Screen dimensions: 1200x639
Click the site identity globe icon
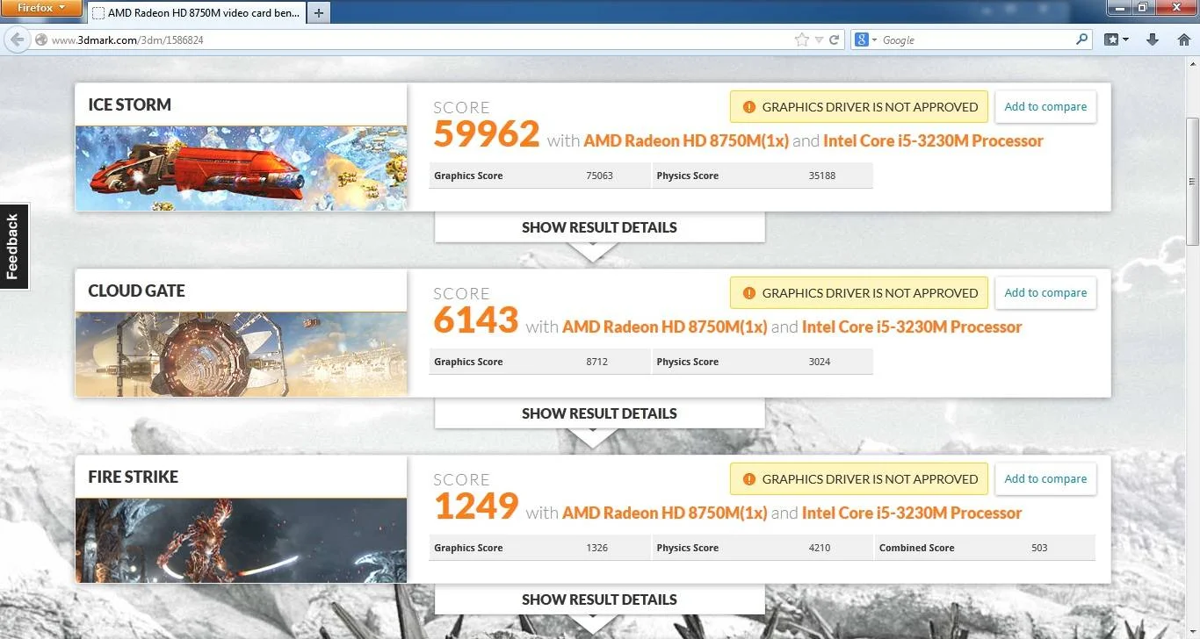click(x=40, y=39)
